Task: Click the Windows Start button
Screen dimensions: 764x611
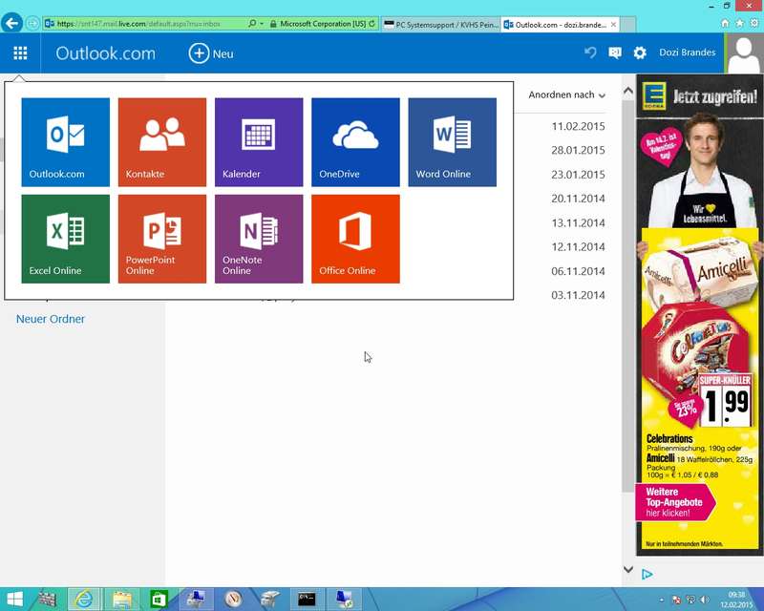Action: [x=15, y=600]
